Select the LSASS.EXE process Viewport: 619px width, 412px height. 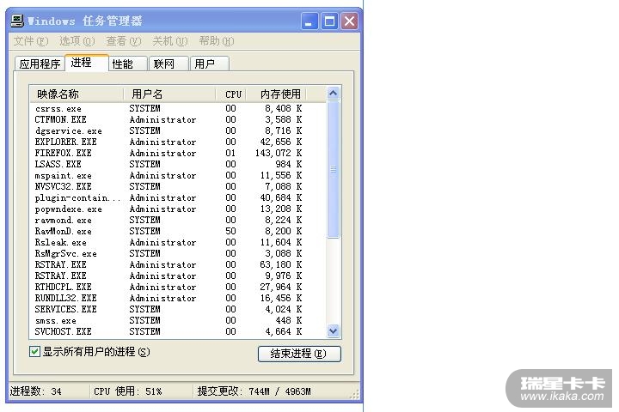point(178,164)
